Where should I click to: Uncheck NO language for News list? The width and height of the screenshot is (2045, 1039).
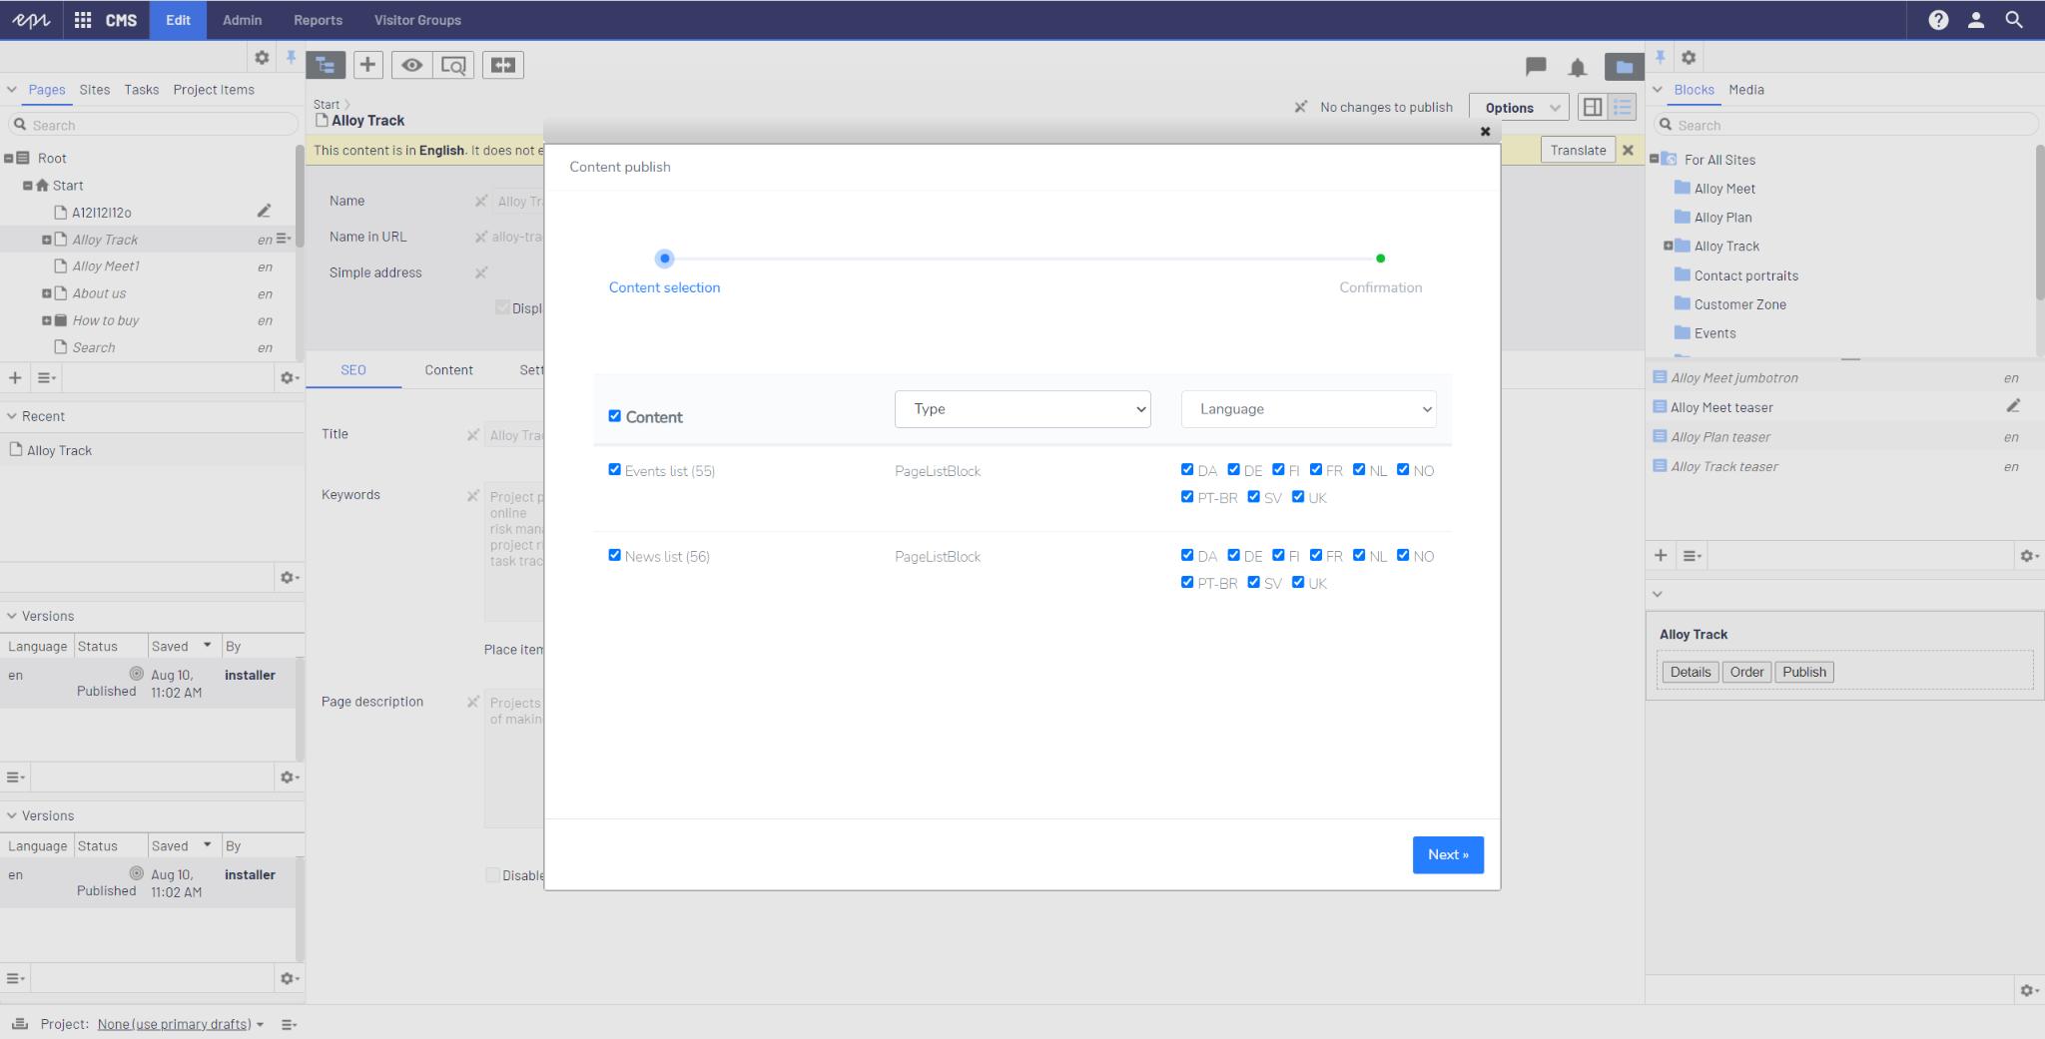pyautogui.click(x=1403, y=556)
